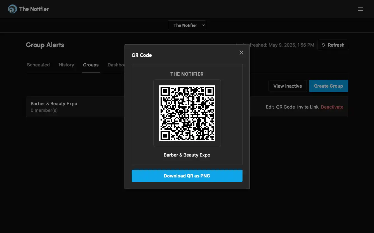Click The Notifier header brand text
374x233 pixels.
pyautogui.click(x=34, y=9)
